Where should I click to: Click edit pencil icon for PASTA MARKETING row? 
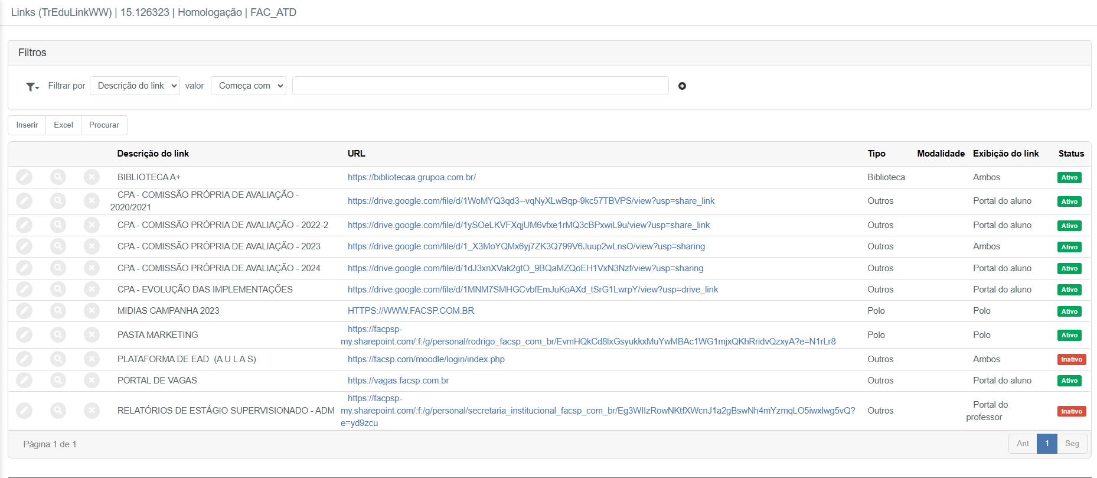click(x=24, y=335)
